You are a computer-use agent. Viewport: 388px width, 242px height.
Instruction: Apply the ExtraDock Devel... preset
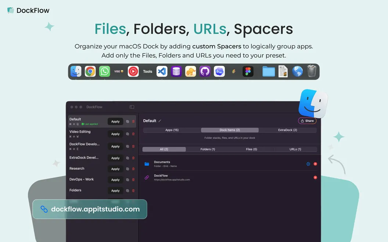pos(115,158)
